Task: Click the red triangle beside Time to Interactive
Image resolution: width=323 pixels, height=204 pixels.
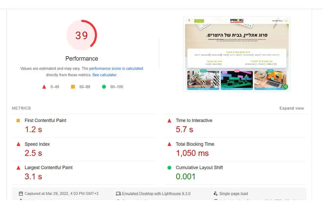Action: tap(169, 121)
